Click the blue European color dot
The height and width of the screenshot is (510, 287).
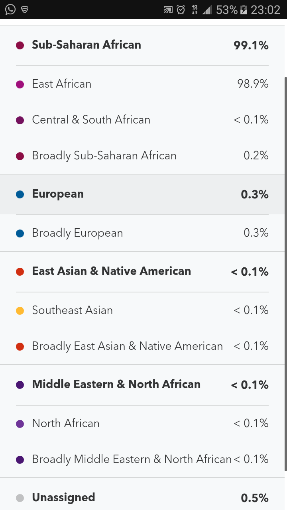coord(20,194)
